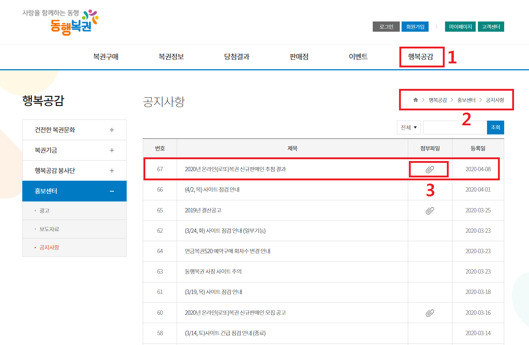
Task: Click the 제목 column header
Action: (292, 148)
